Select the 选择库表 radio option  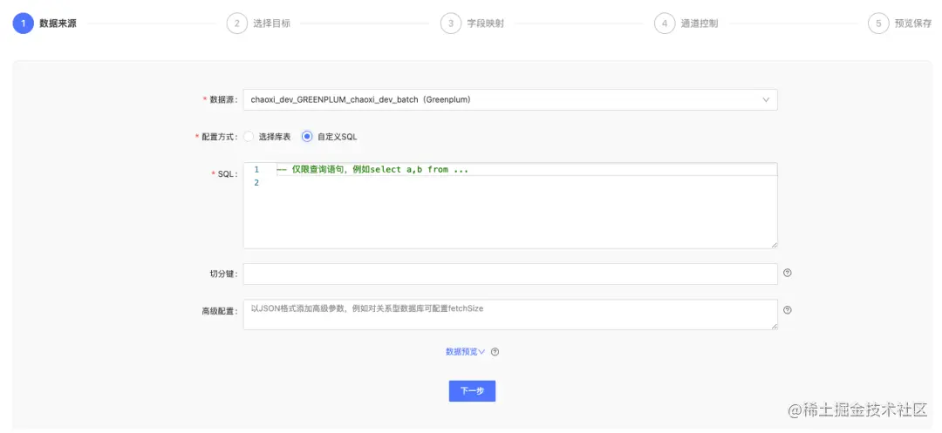point(249,137)
